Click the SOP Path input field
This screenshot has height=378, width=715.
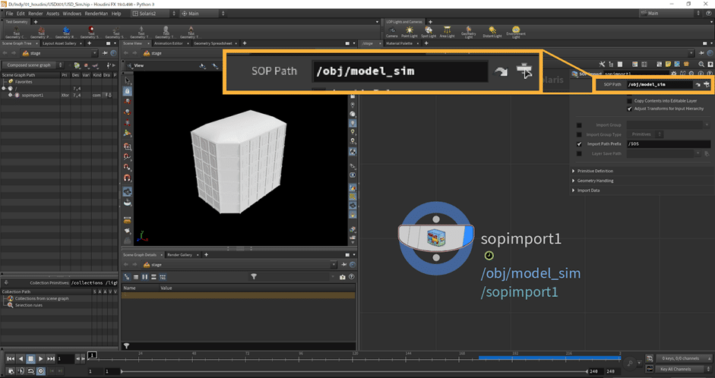pyautogui.click(x=658, y=84)
